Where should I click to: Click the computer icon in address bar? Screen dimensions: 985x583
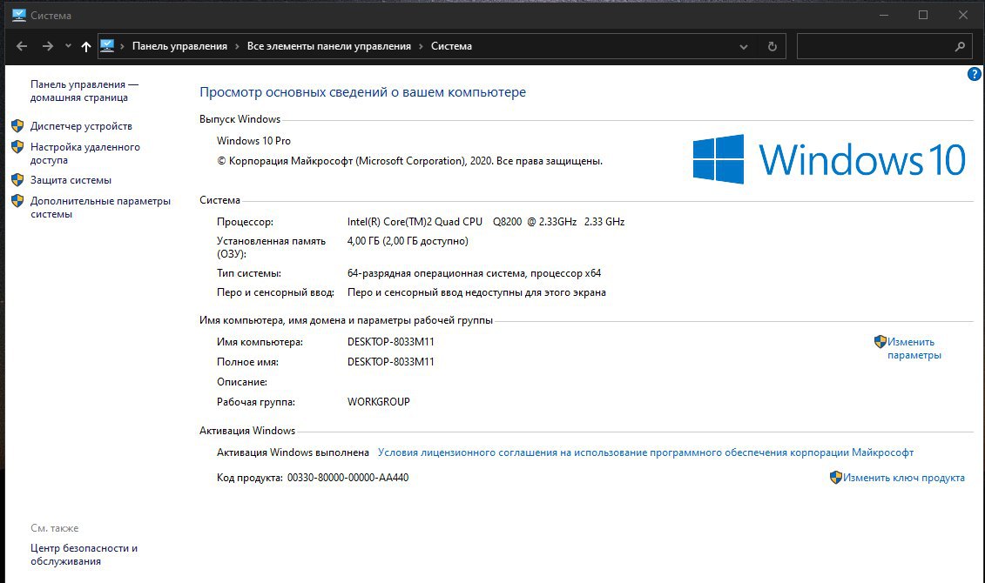pyautogui.click(x=107, y=46)
